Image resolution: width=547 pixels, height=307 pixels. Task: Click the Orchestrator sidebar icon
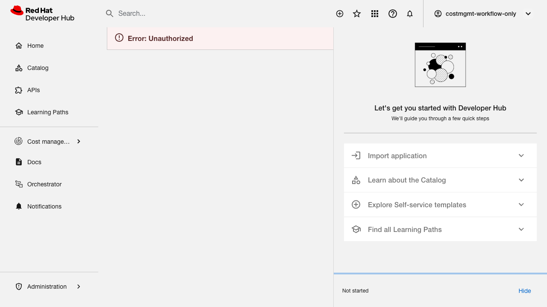pyautogui.click(x=19, y=184)
